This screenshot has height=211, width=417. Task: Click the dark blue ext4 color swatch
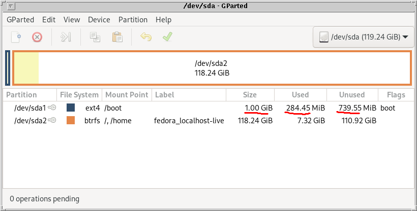pos(71,108)
